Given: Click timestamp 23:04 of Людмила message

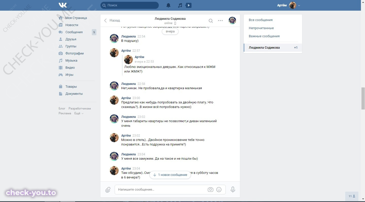Looking at the screenshot, I should (141, 154).
